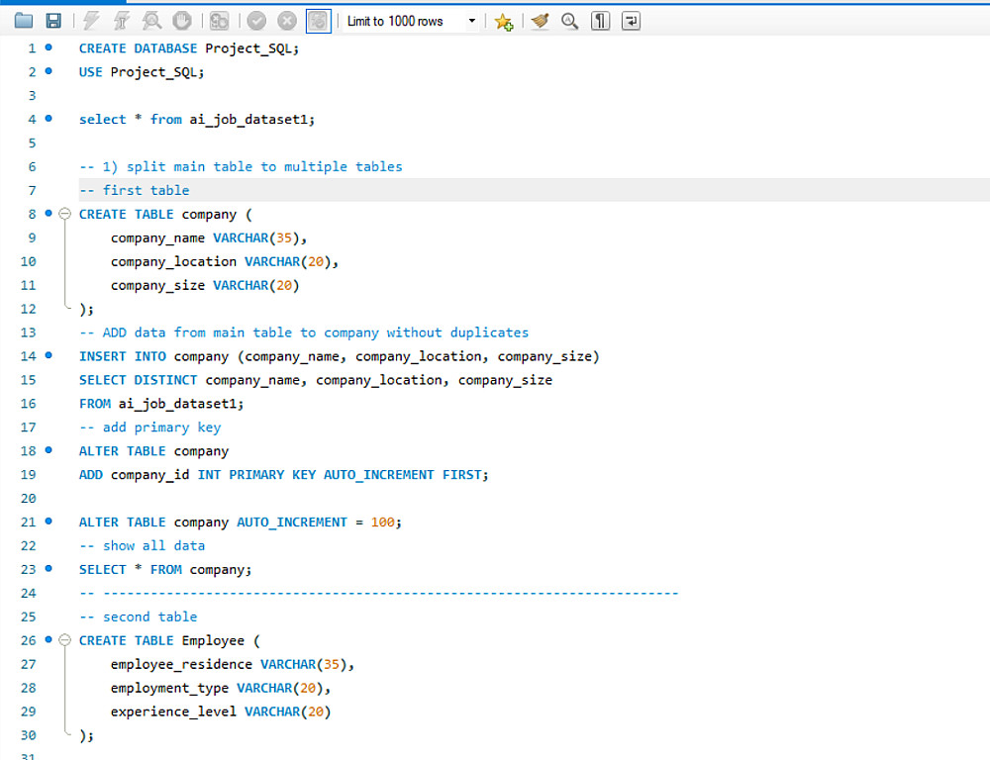Beautify the query with the broom icon

[540, 21]
